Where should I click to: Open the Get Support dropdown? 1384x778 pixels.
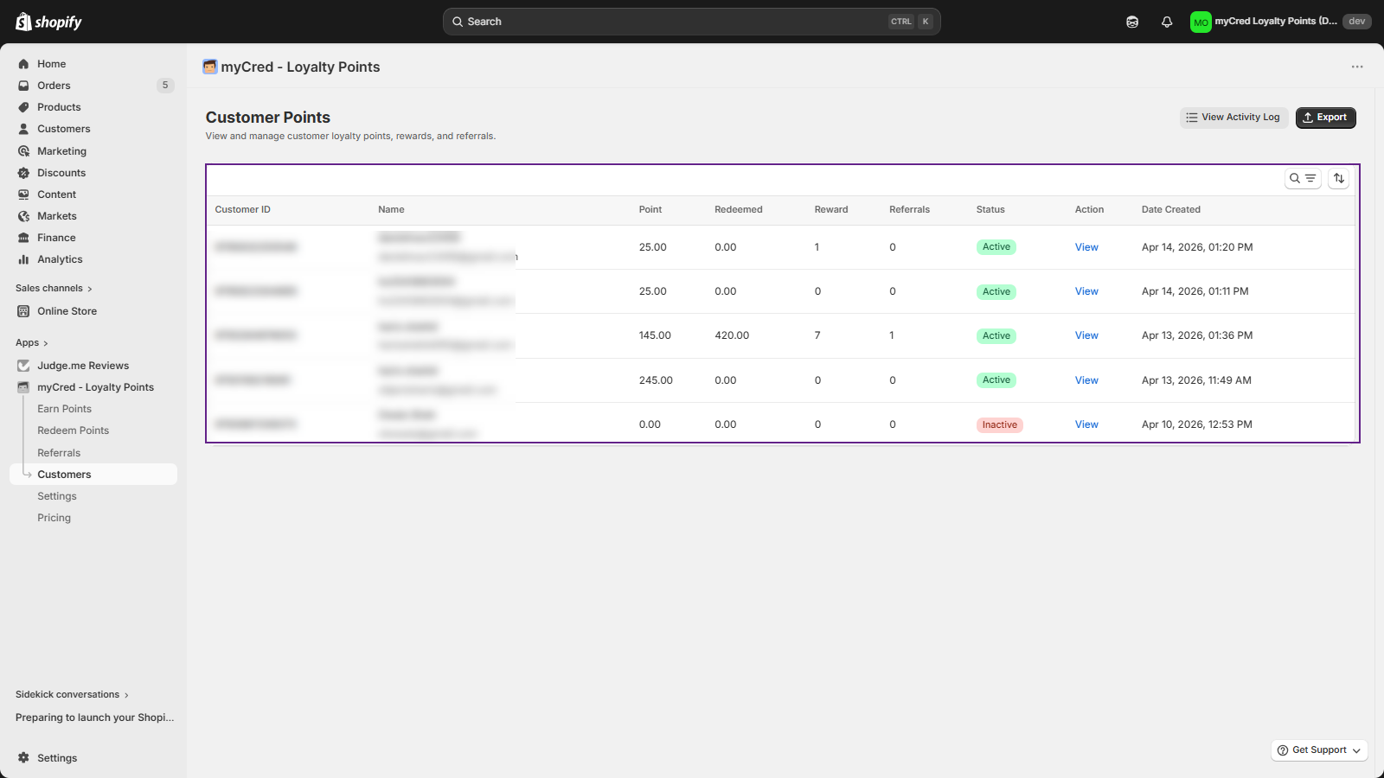coord(1319,750)
